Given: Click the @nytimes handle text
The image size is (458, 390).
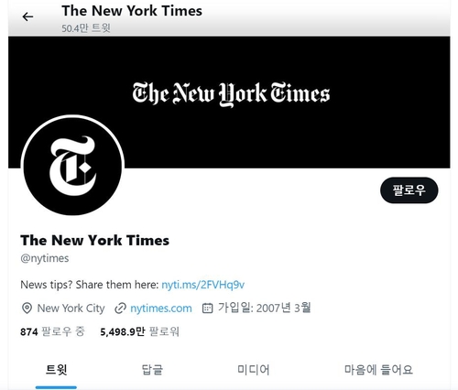Looking at the screenshot, I should [x=45, y=258].
